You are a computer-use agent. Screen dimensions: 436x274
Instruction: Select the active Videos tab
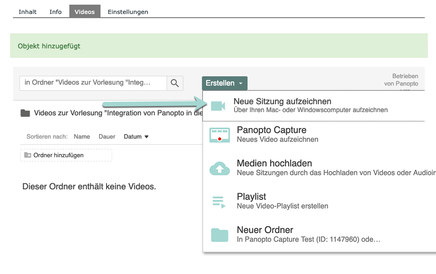coord(85,12)
